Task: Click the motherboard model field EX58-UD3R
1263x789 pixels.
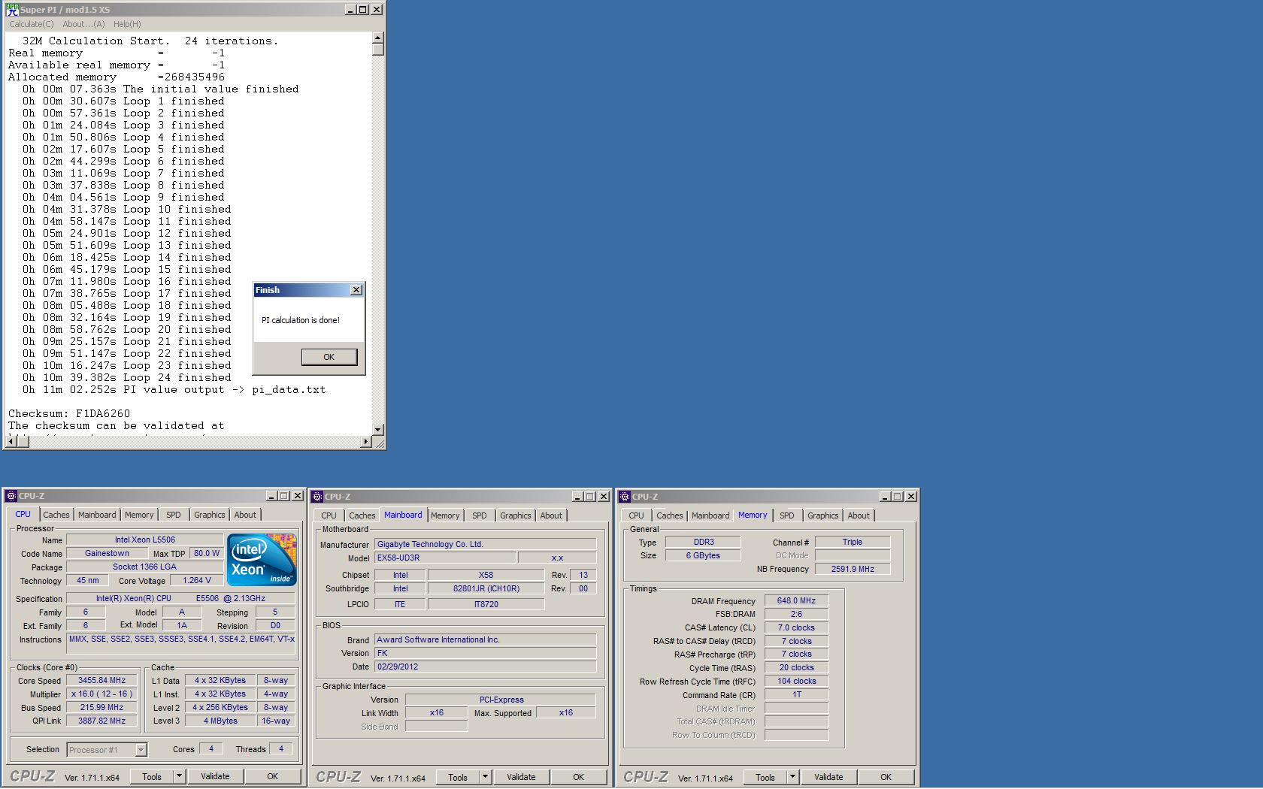Action: [445, 558]
